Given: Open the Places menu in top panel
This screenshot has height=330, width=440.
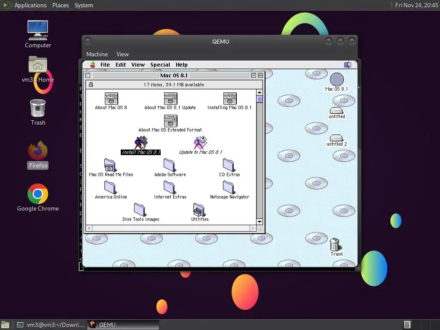Looking at the screenshot, I should tap(61, 5).
